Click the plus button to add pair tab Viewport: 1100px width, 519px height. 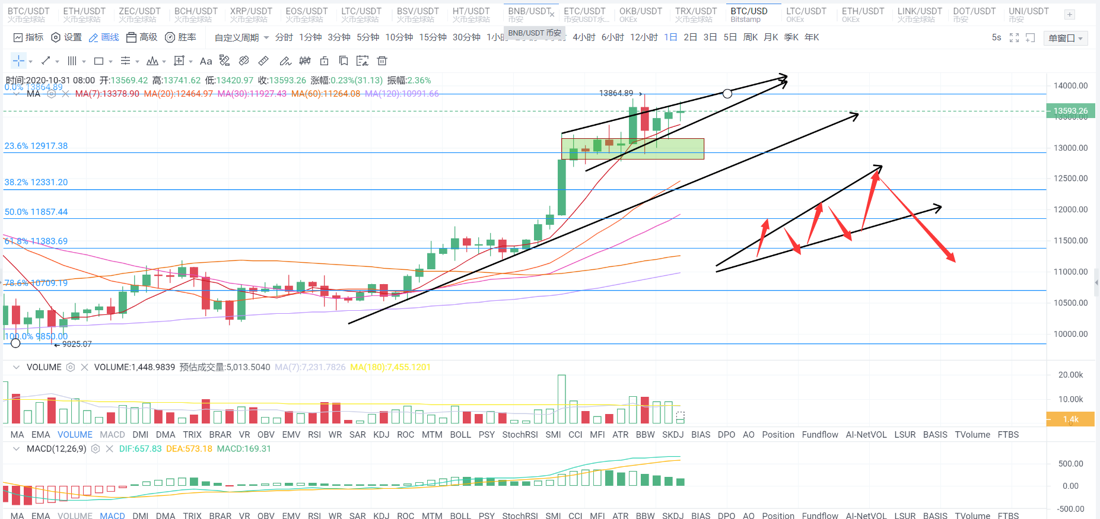click(x=1069, y=15)
